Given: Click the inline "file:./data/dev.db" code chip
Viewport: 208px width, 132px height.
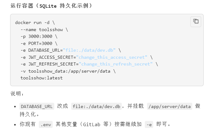Looking at the screenshot, I should (x=96, y=106).
